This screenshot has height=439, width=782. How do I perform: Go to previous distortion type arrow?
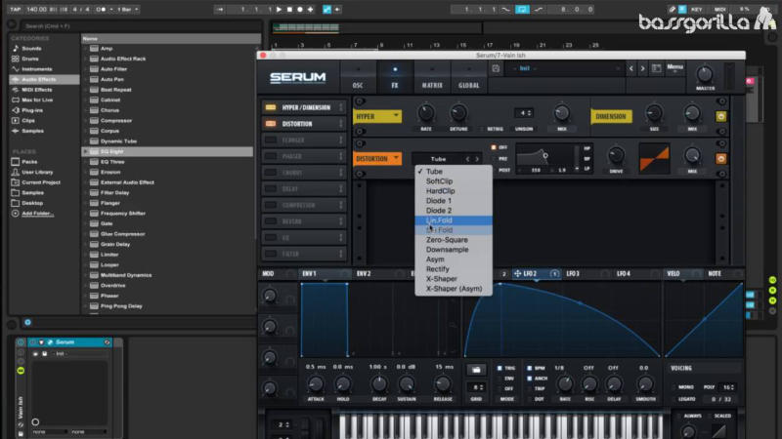[467, 159]
